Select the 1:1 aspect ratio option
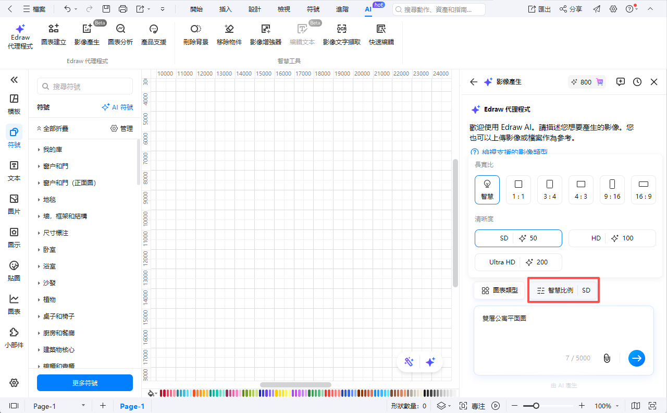The height and width of the screenshot is (413, 667). [518, 189]
